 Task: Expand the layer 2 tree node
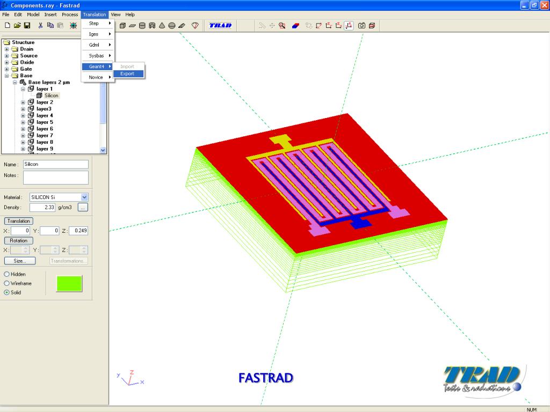(x=23, y=102)
